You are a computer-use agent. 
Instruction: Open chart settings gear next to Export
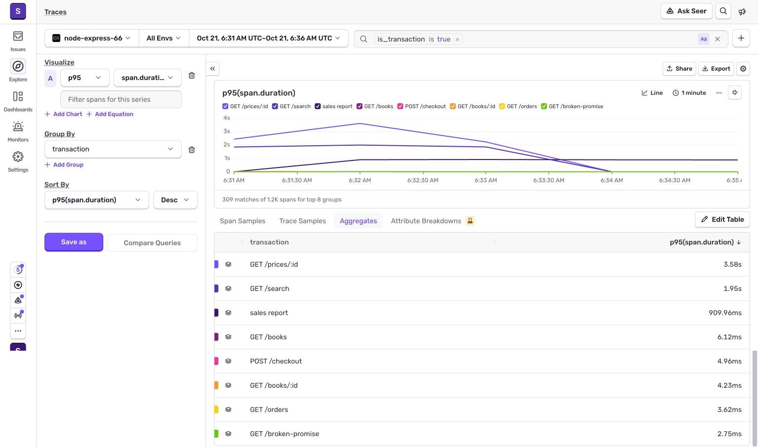tap(743, 69)
